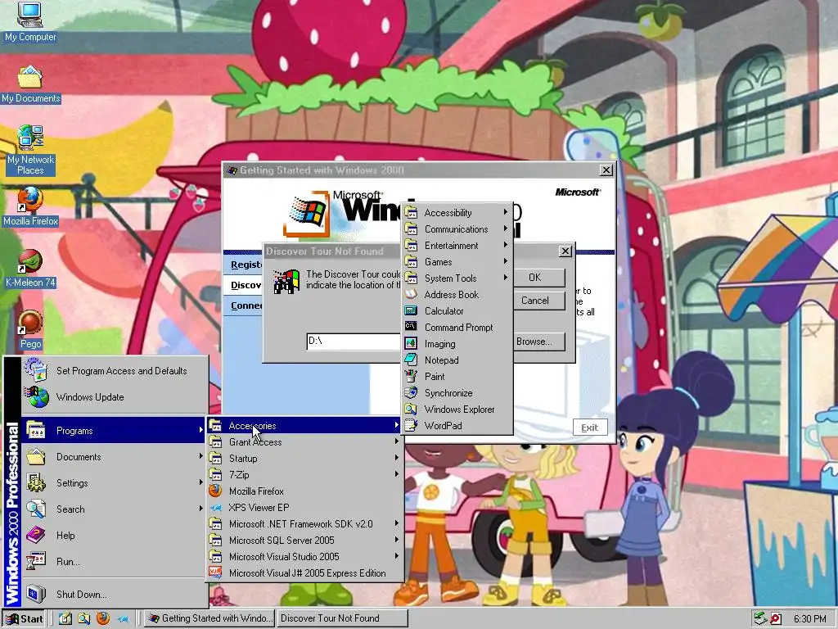
Task: Launch Imaging from Accessories menu
Action: pyautogui.click(x=457, y=344)
